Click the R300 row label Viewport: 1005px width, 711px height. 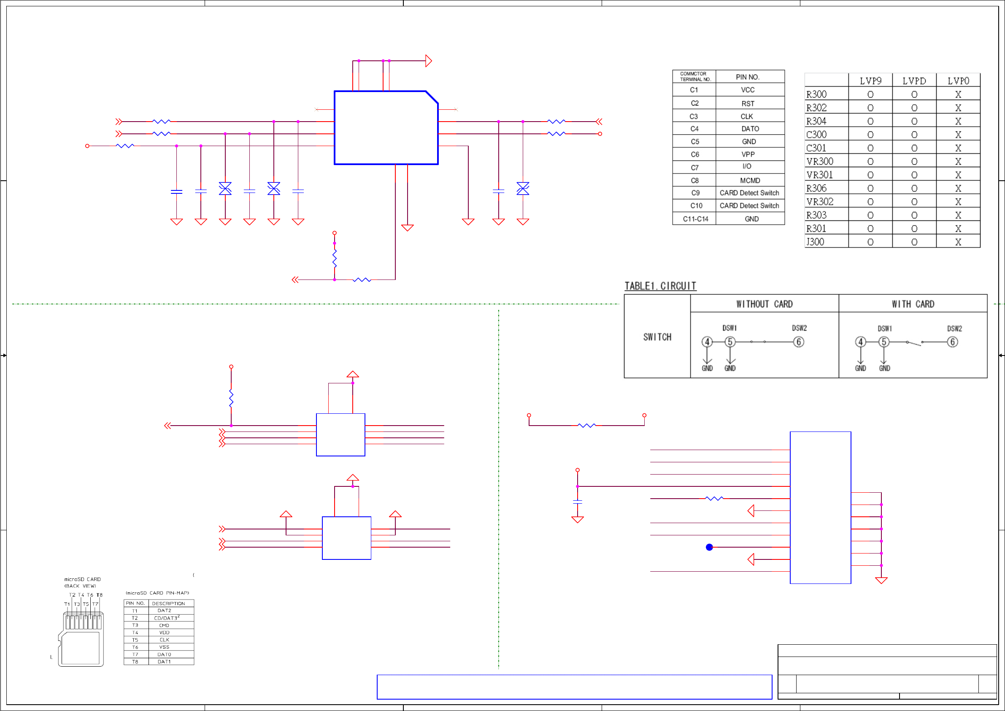[x=816, y=94]
